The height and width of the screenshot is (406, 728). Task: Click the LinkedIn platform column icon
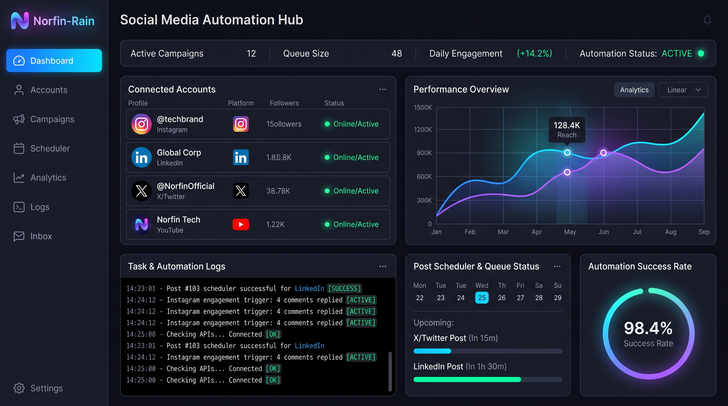click(241, 157)
